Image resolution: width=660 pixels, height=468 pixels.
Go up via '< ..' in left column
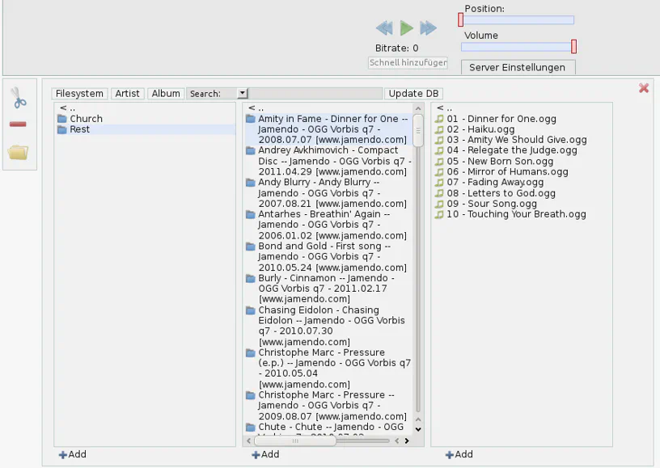point(67,108)
